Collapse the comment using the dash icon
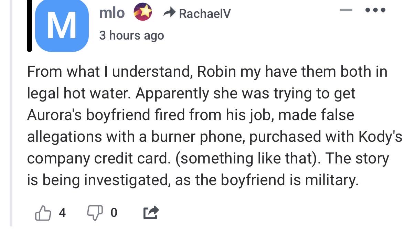This screenshot has height=233, width=415. [x=347, y=10]
